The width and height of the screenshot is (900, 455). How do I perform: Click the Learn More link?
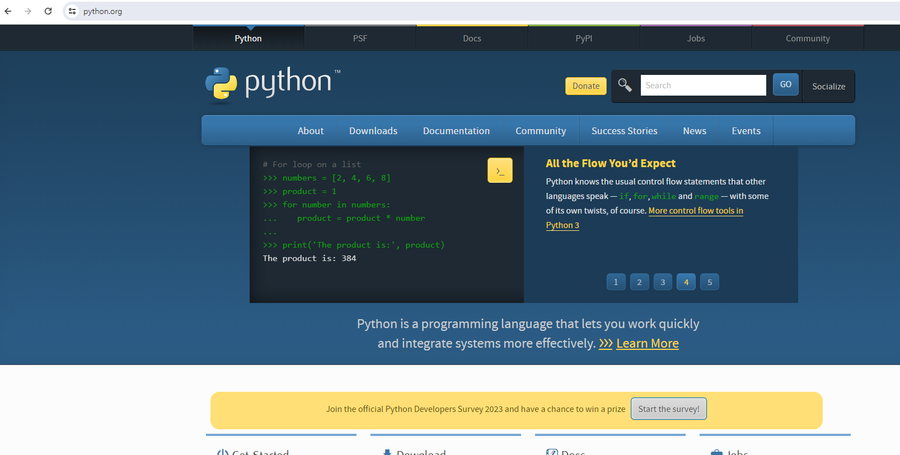(x=648, y=343)
